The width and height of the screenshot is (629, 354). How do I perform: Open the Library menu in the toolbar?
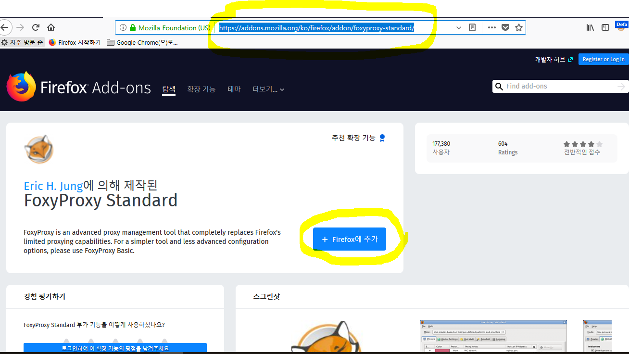pyautogui.click(x=590, y=27)
